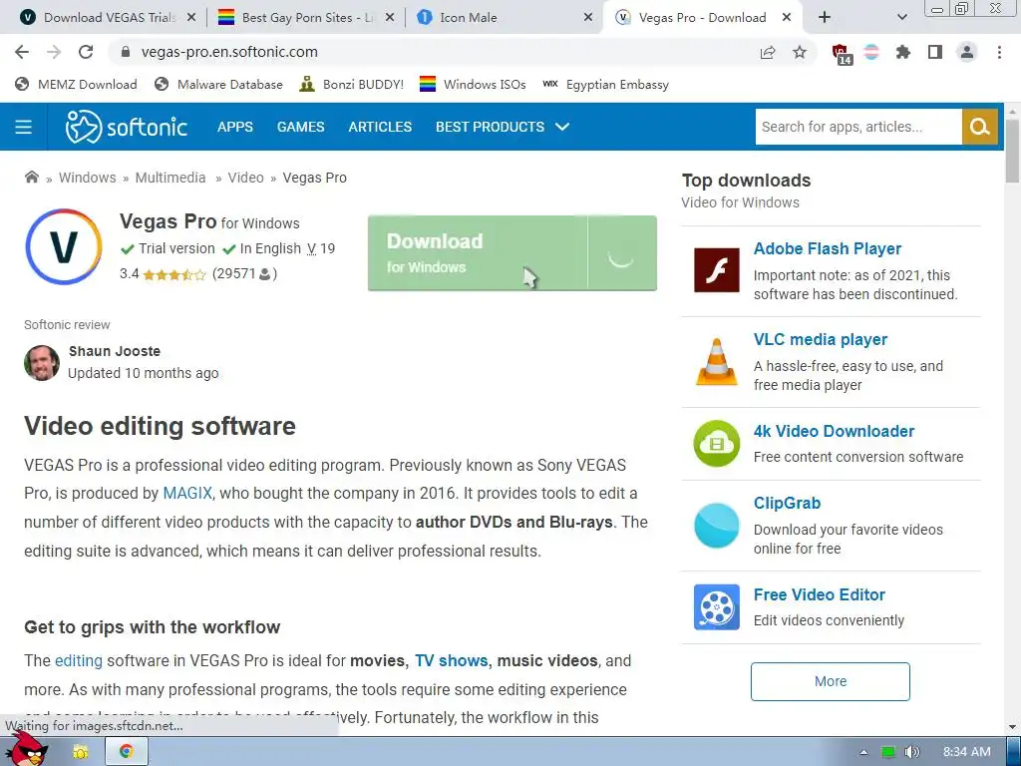Viewport: 1021px width, 766px height.
Task: Click the More button under Top downloads
Action: tap(831, 681)
